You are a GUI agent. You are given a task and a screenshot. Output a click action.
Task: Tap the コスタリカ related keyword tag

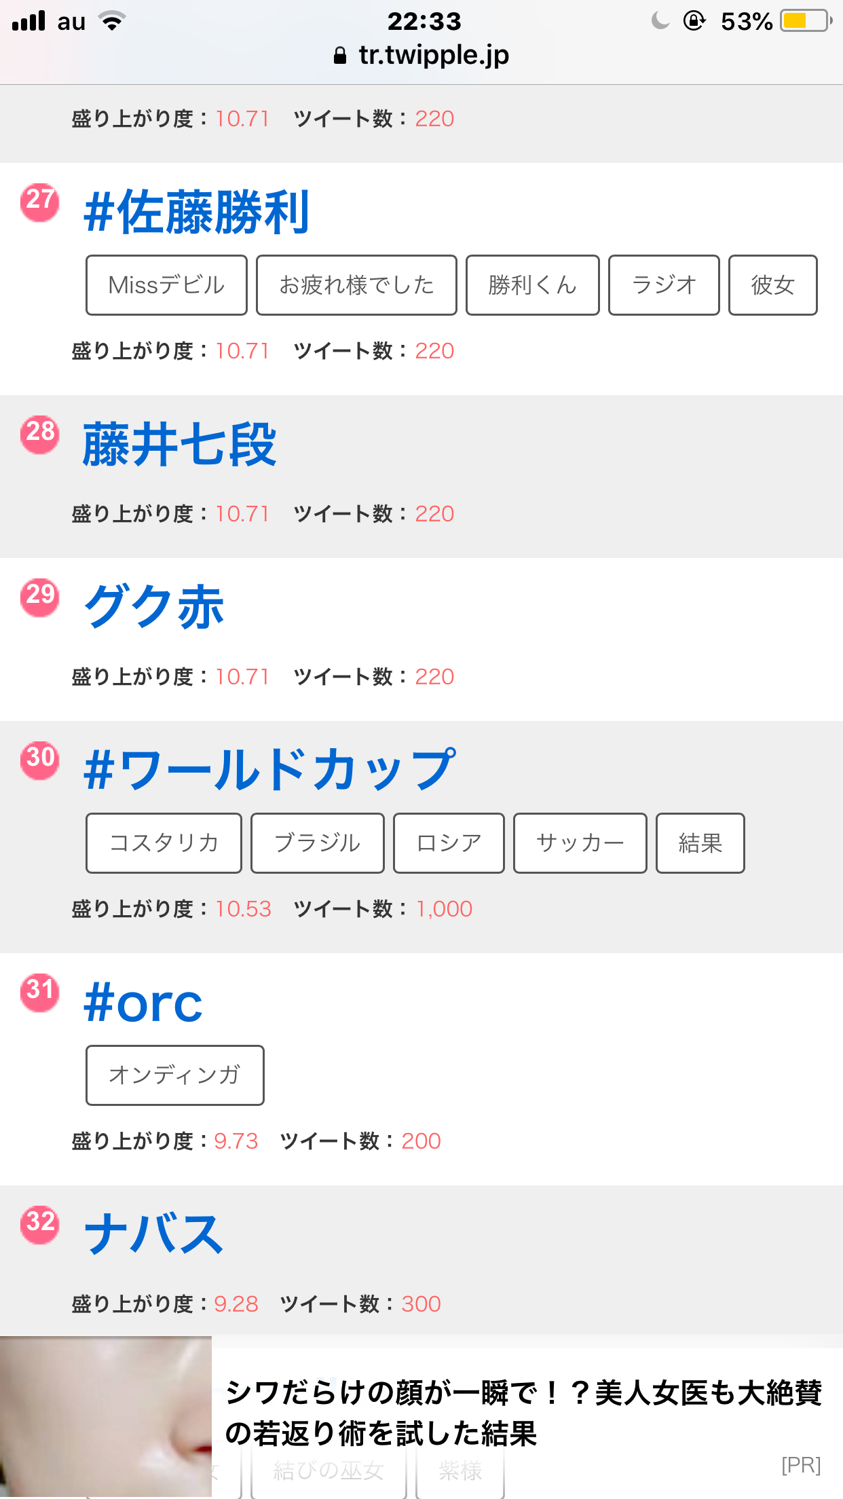pyautogui.click(x=164, y=843)
